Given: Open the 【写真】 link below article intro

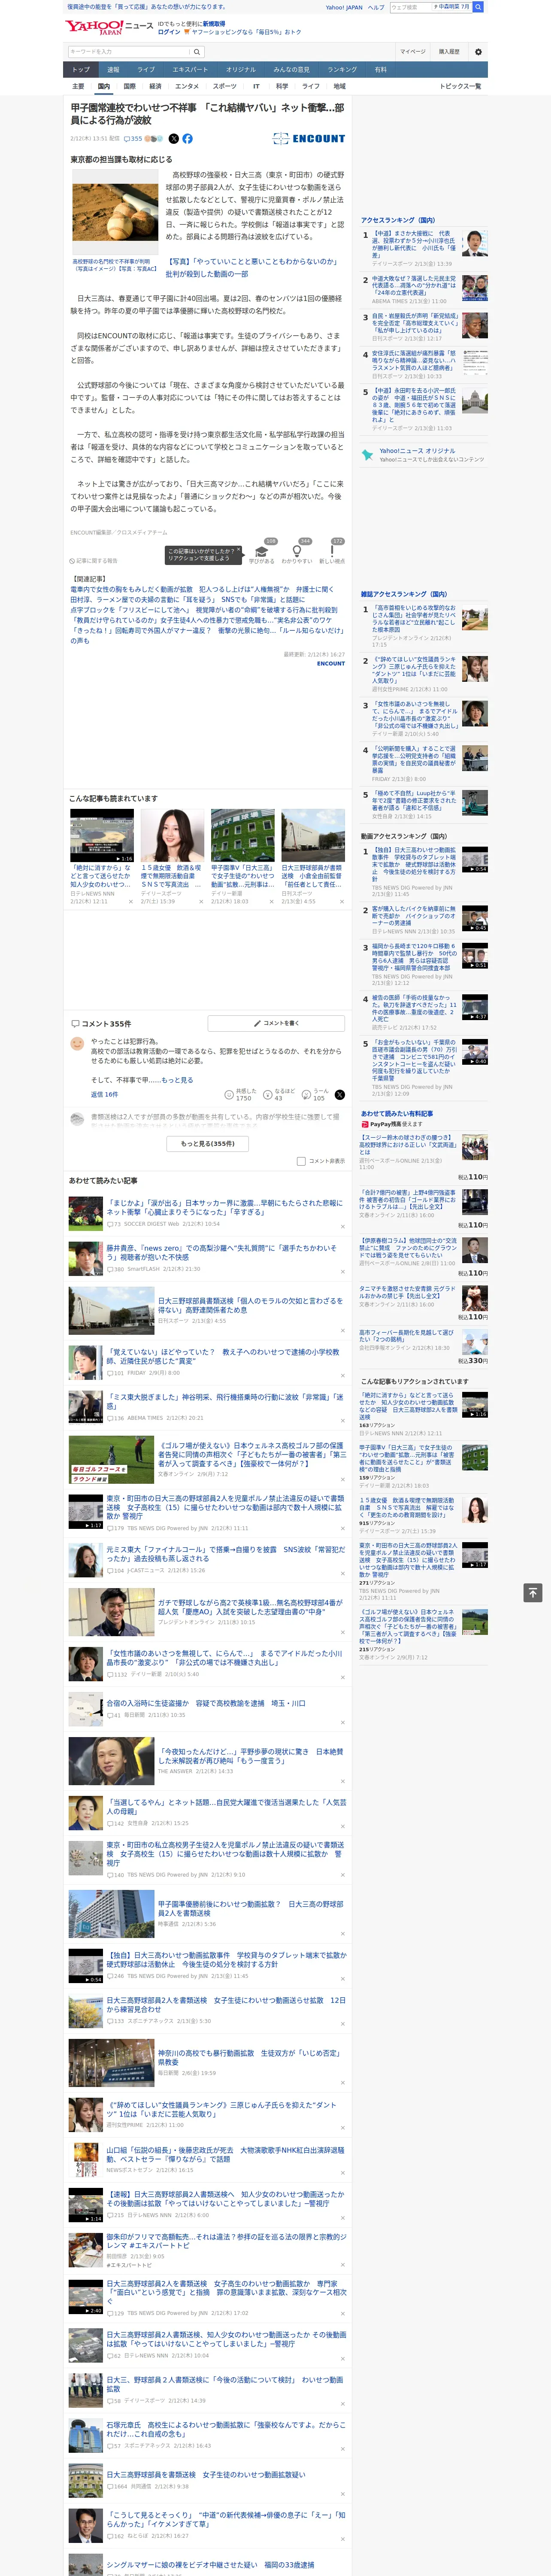Looking at the screenshot, I should click(x=252, y=267).
